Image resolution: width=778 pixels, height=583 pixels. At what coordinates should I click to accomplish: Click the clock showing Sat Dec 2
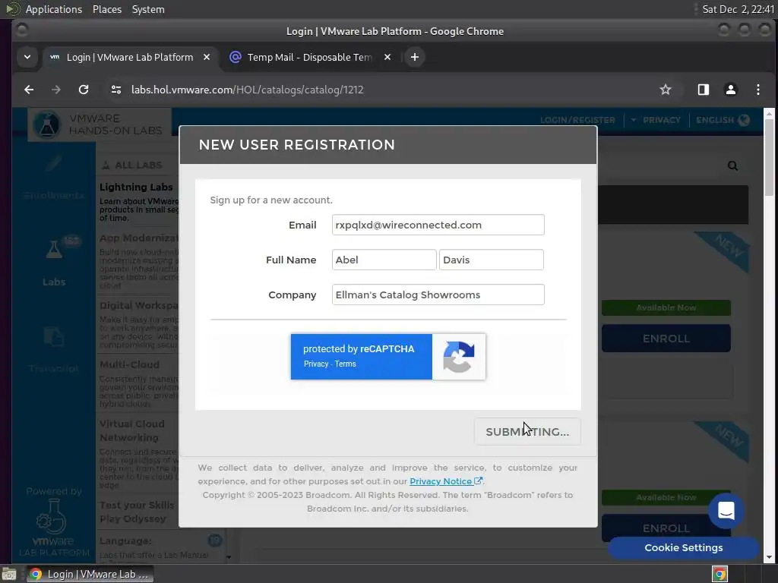coord(738,9)
